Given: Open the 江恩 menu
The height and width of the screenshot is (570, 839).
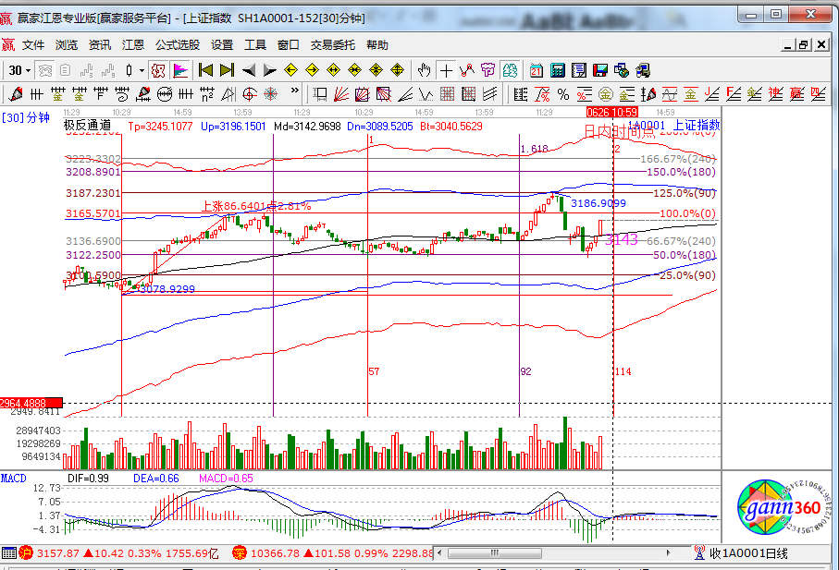Looking at the screenshot, I should point(132,45).
